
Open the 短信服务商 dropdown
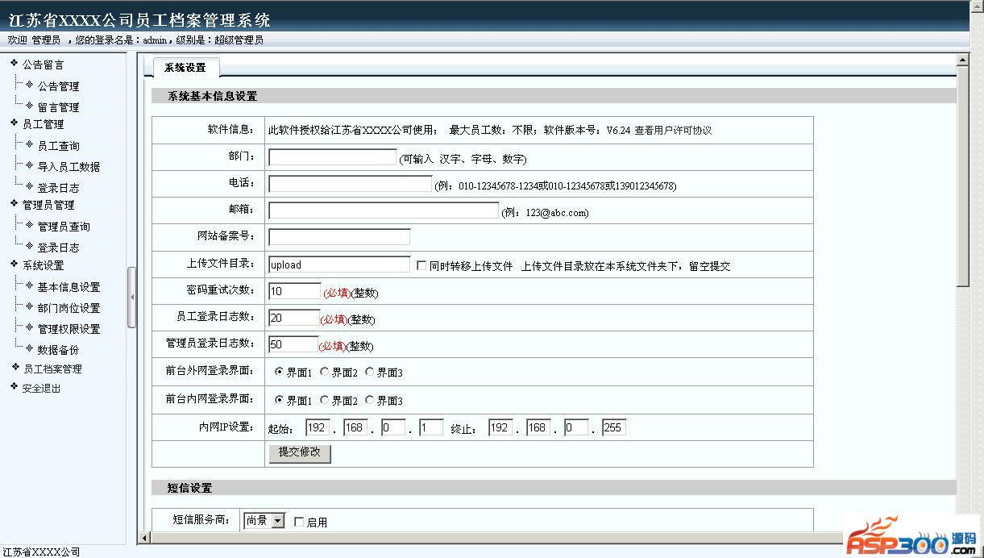(264, 521)
